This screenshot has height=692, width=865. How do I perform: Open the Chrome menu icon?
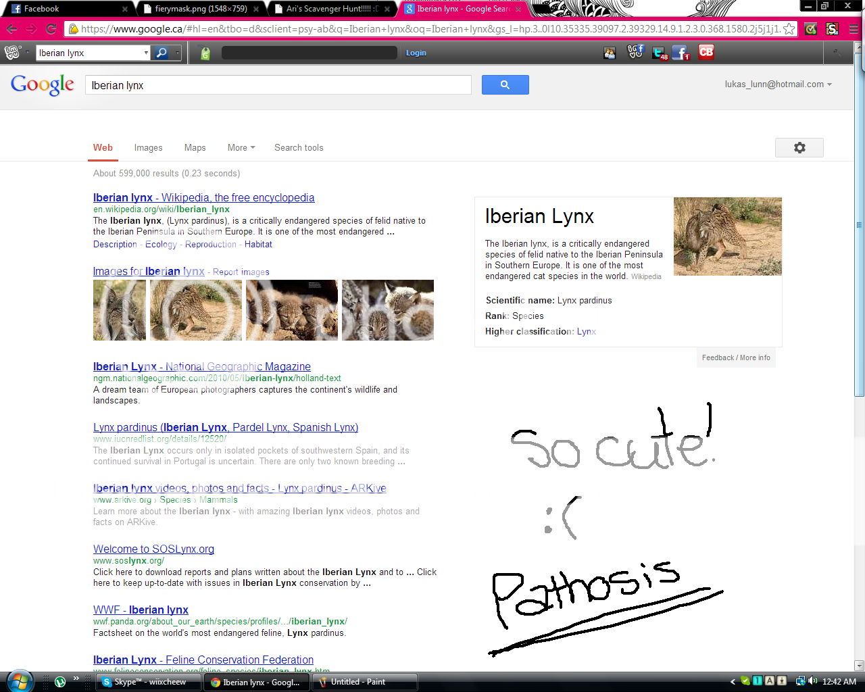pos(853,29)
